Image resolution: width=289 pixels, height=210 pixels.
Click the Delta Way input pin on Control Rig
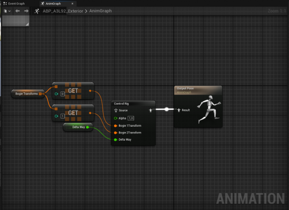tap(116, 140)
